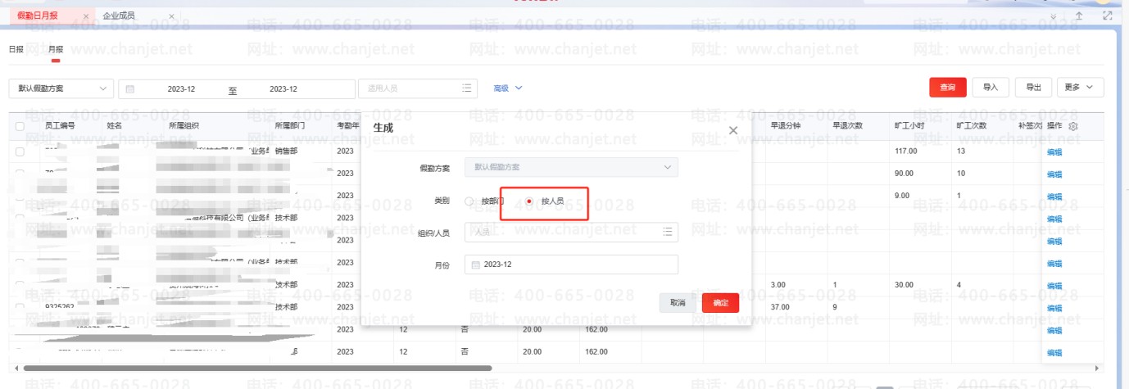Tick the checkbox for the 销售部 row
The height and width of the screenshot is (389, 1129).
pos(20,152)
